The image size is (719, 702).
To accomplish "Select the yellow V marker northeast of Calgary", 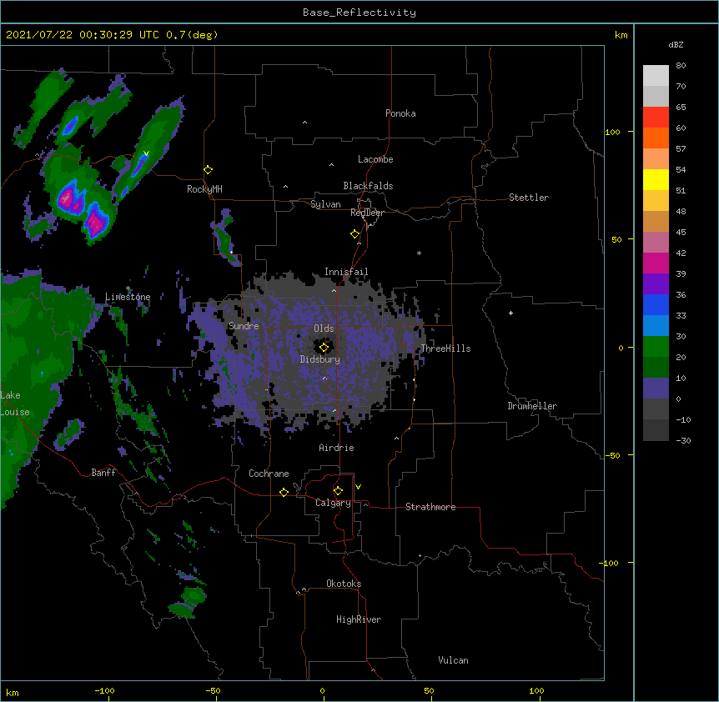I will (358, 487).
